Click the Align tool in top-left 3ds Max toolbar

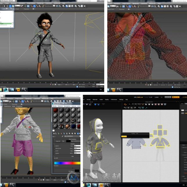tap(60, 6)
